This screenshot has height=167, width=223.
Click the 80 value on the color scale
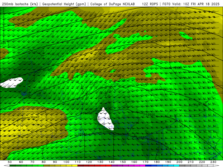[44, 162]
